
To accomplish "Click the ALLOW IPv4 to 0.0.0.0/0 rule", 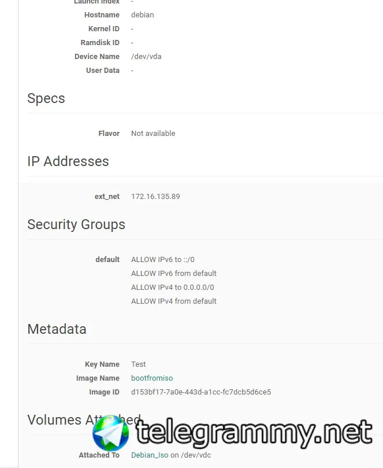I will 174,288.
